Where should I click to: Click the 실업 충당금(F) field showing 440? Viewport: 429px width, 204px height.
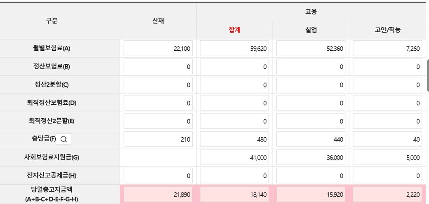[311, 139]
